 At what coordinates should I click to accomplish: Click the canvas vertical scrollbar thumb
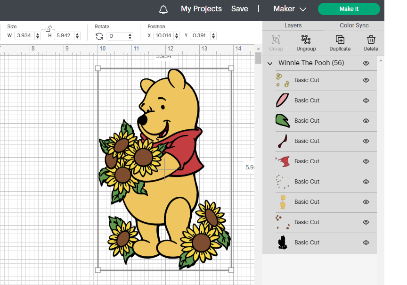258,58
